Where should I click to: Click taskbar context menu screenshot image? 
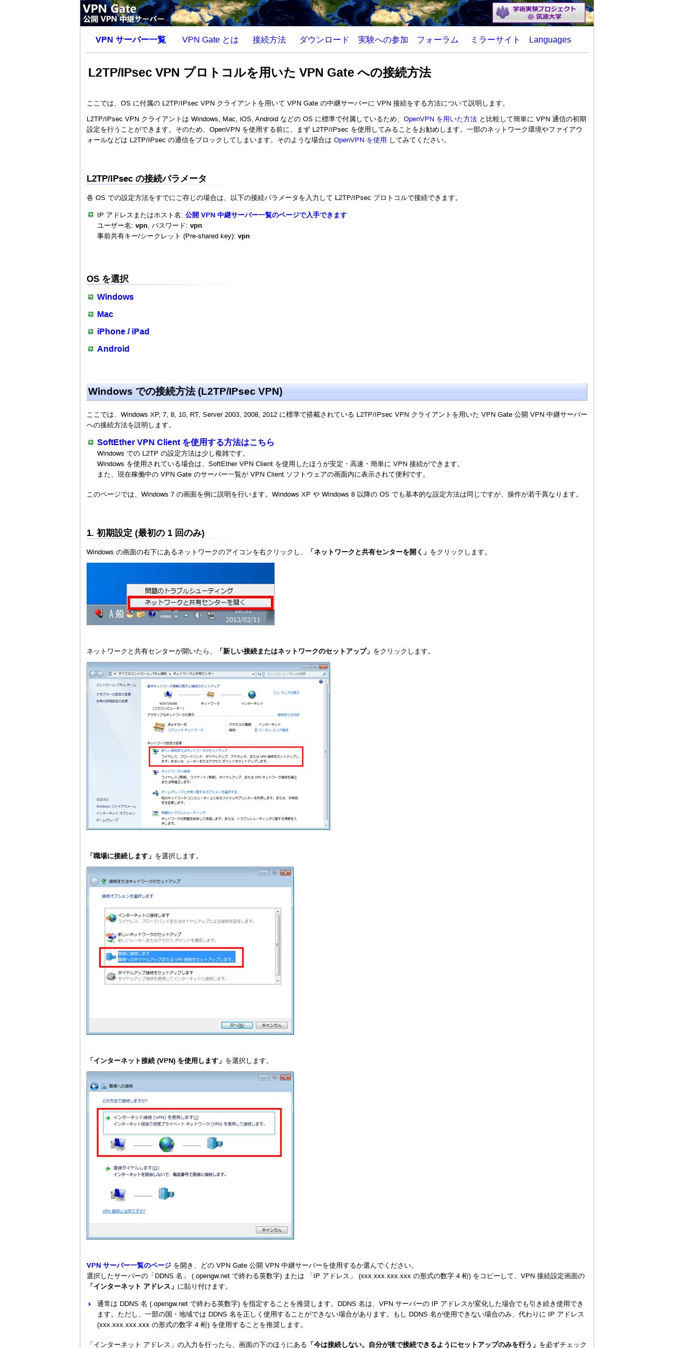(x=181, y=594)
